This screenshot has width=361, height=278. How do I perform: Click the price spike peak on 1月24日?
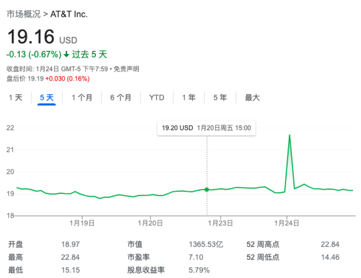point(289,135)
